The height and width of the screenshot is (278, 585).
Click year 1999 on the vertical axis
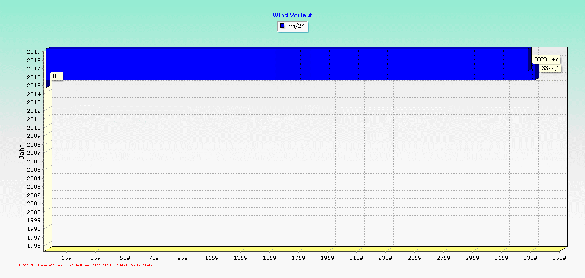pyautogui.click(x=34, y=220)
